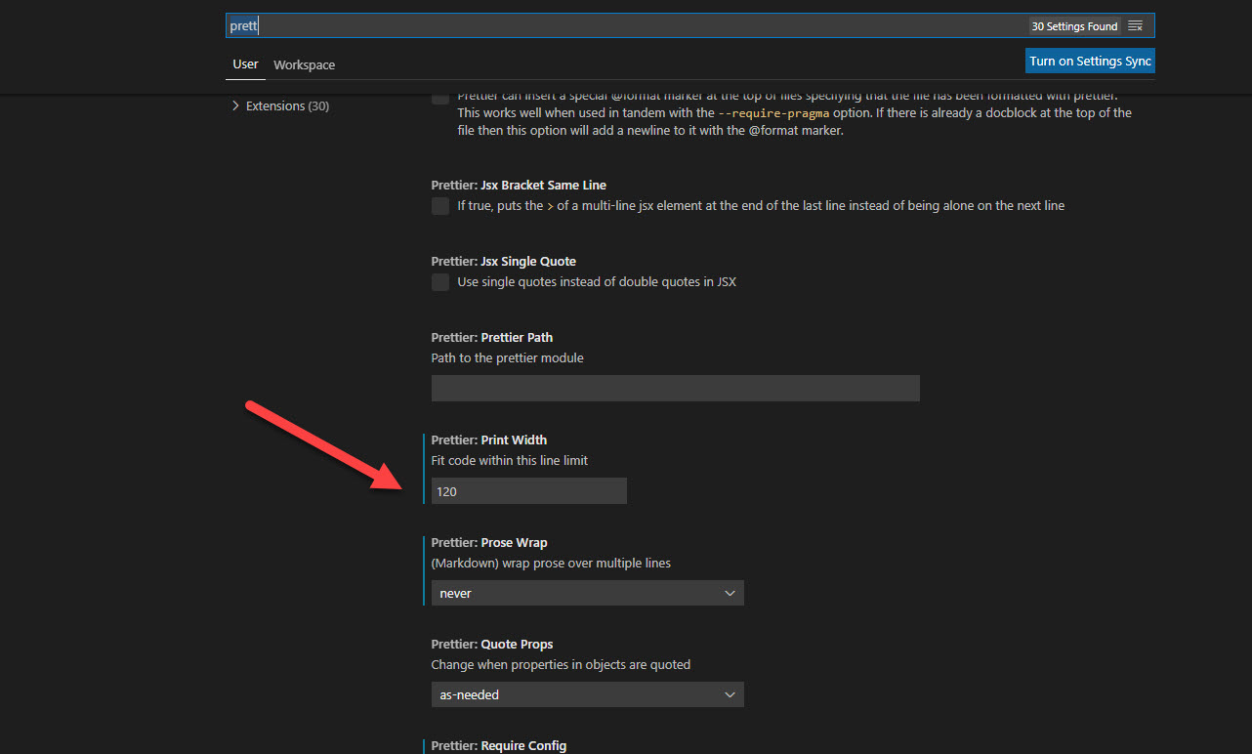Click the 'Prettier: Prettier Path' setting title

(x=492, y=337)
